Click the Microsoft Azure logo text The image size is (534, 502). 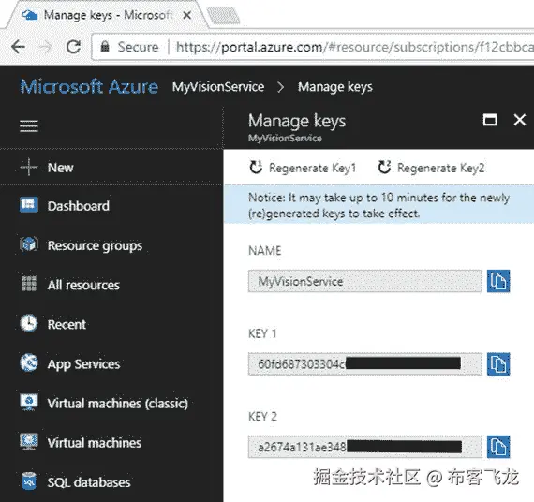[89, 86]
